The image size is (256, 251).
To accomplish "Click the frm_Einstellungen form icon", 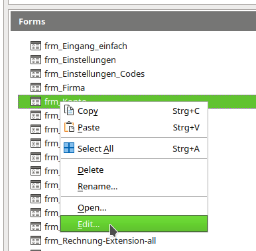I will pyautogui.click(x=36, y=60).
